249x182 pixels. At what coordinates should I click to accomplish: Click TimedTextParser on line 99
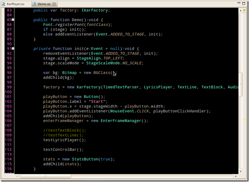click(121, 87)
